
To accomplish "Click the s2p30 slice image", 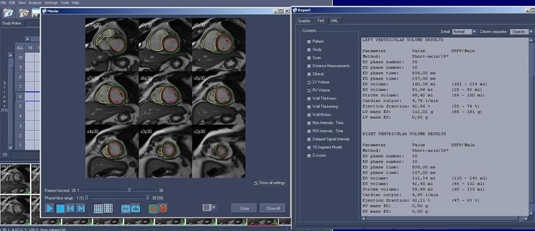I will (219, 151).
